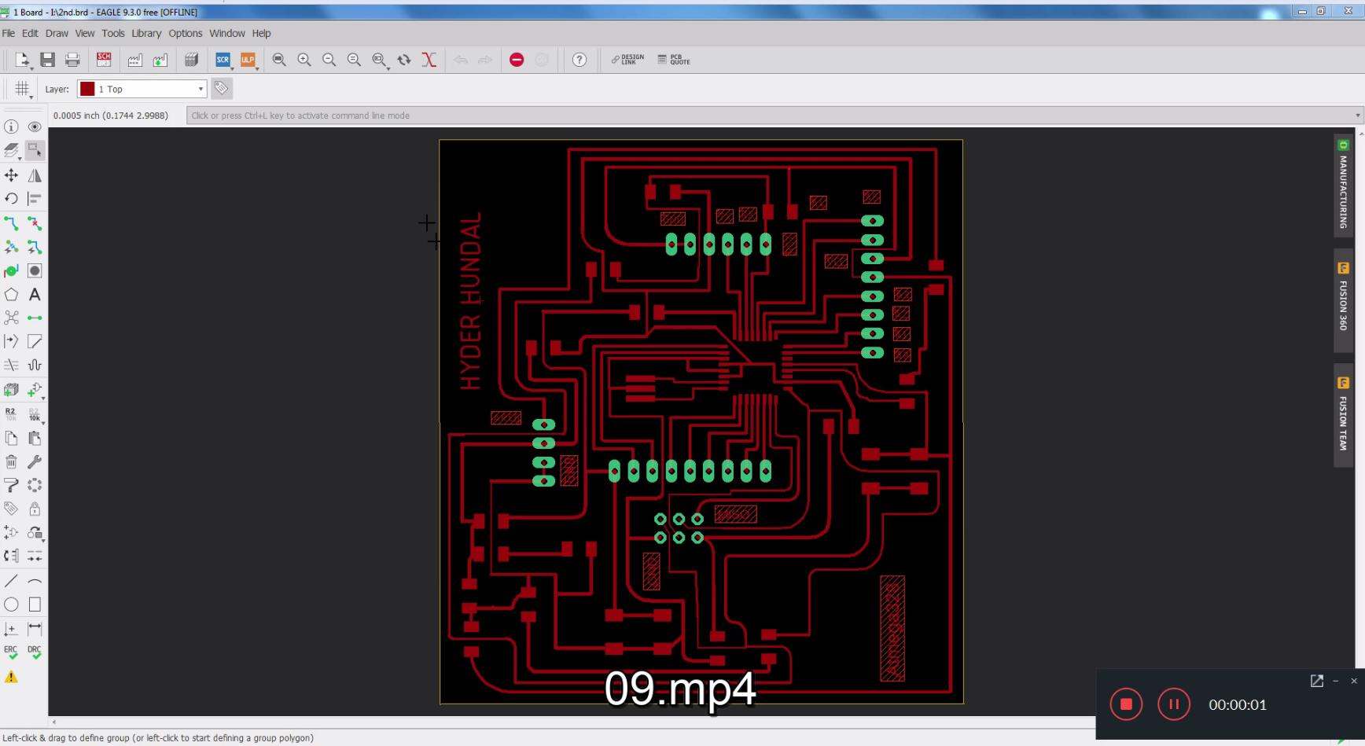Click the red Top layer color swatch
Viewport: 1365px width, 746px height.
87,89
